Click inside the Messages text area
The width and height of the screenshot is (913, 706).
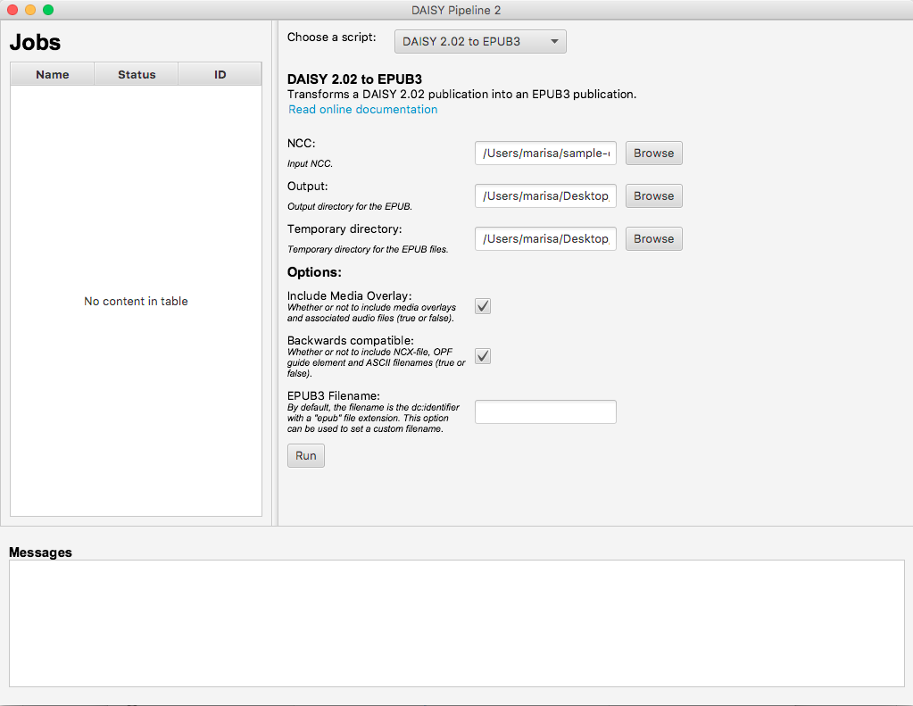[457, 623]
